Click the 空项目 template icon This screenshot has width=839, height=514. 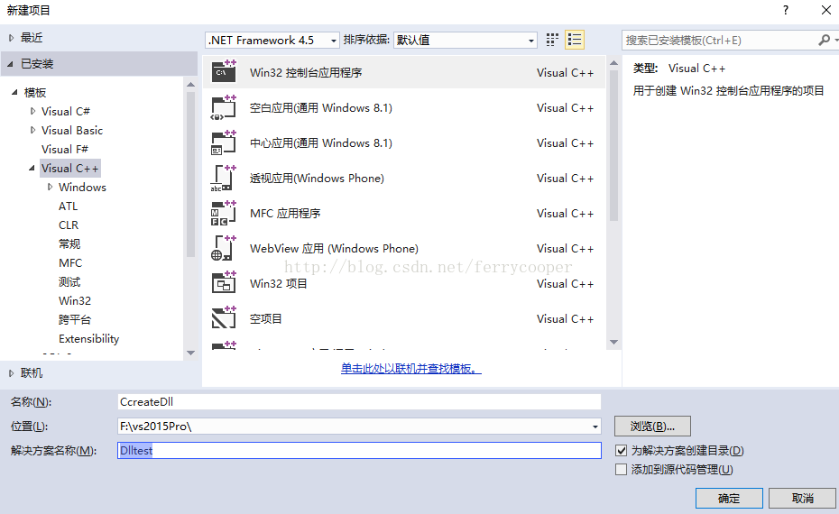coord(224,319)
